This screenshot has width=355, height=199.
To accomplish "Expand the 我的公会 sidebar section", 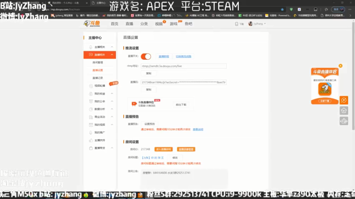I will tap(112, 101).
